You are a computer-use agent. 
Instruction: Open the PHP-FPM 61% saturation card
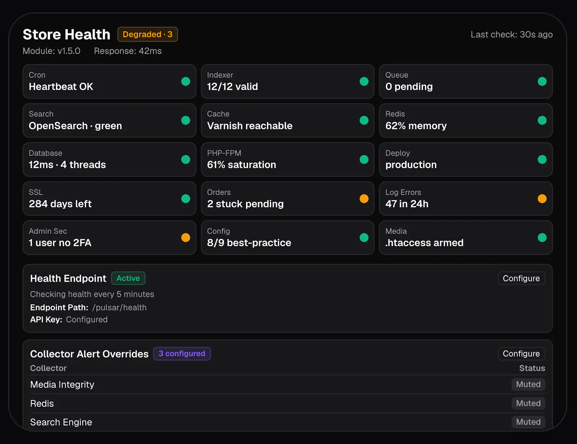click(287, 160)
